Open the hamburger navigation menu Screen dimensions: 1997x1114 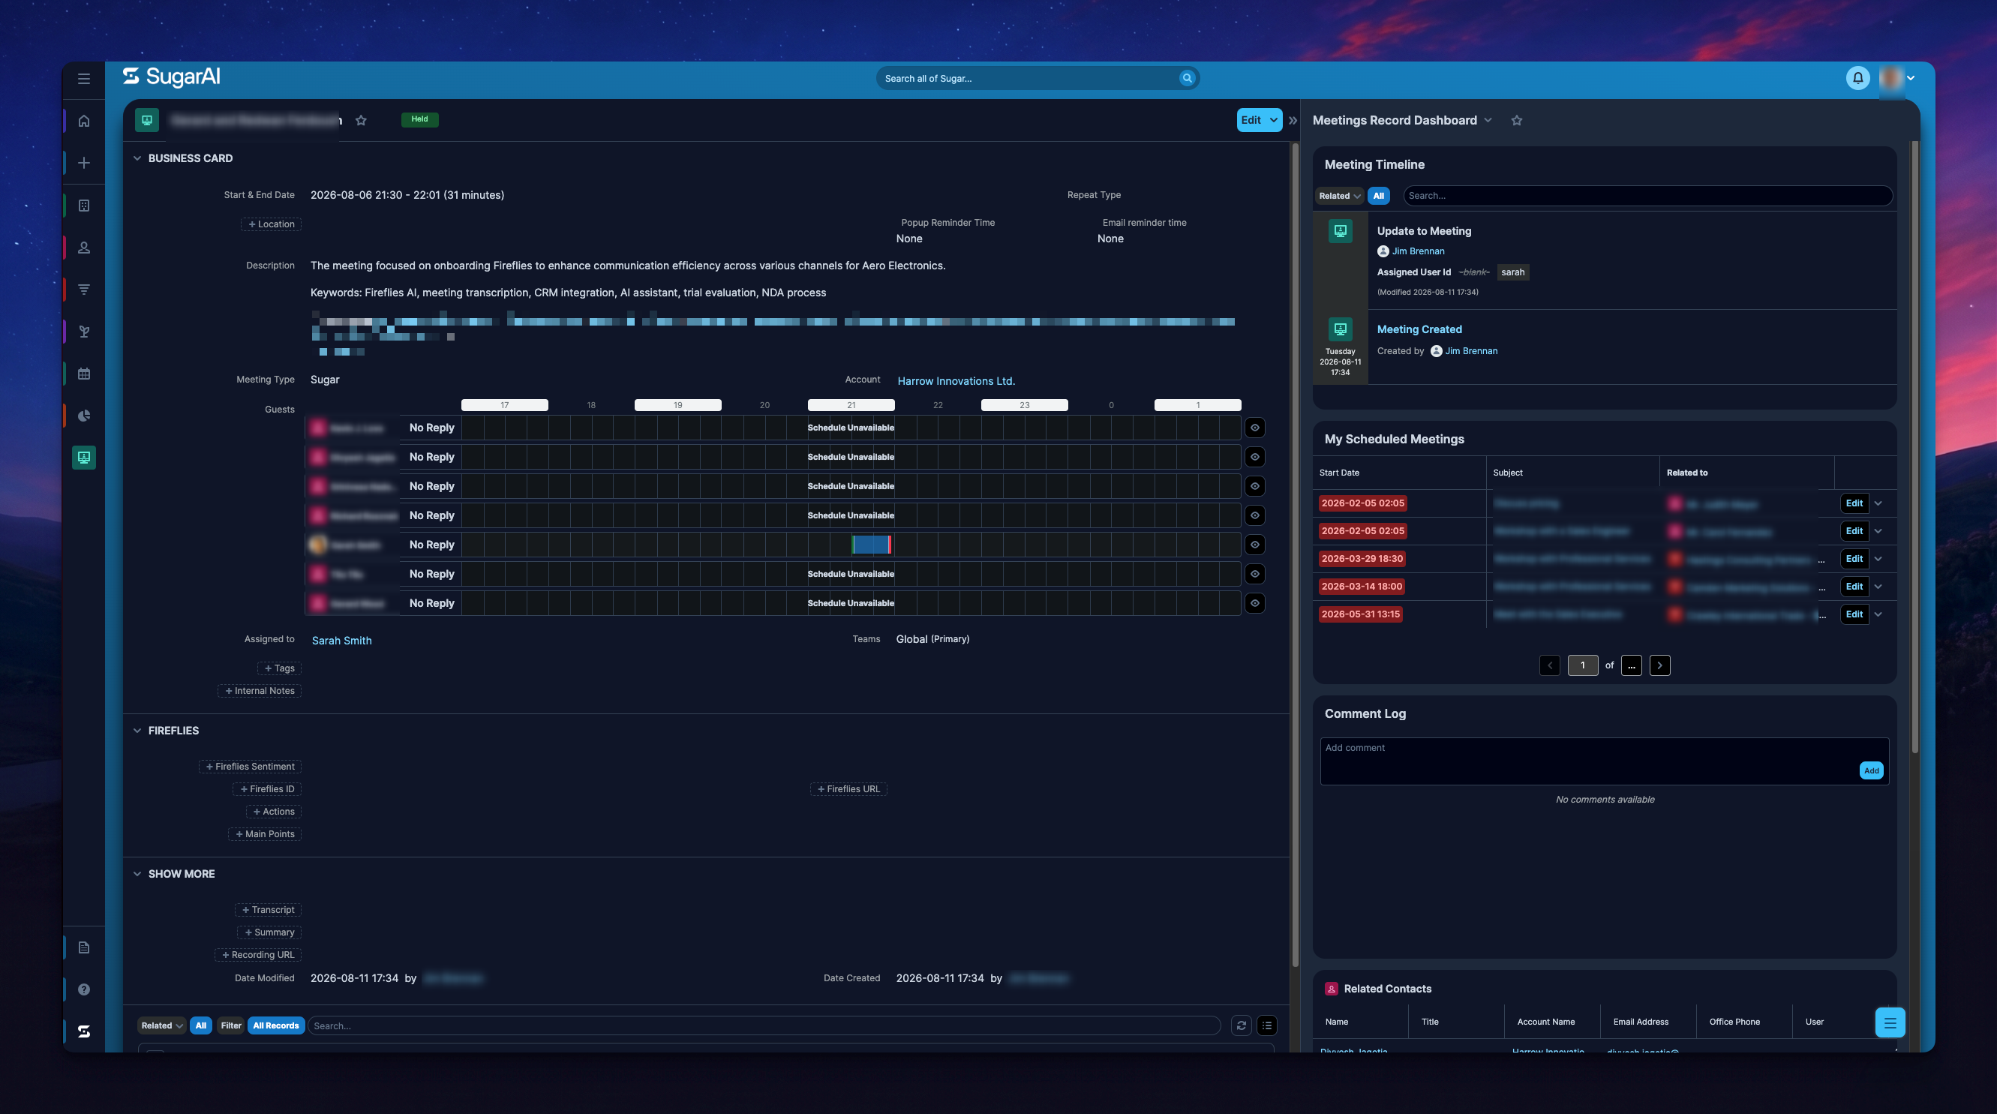[x=84, y=78]
